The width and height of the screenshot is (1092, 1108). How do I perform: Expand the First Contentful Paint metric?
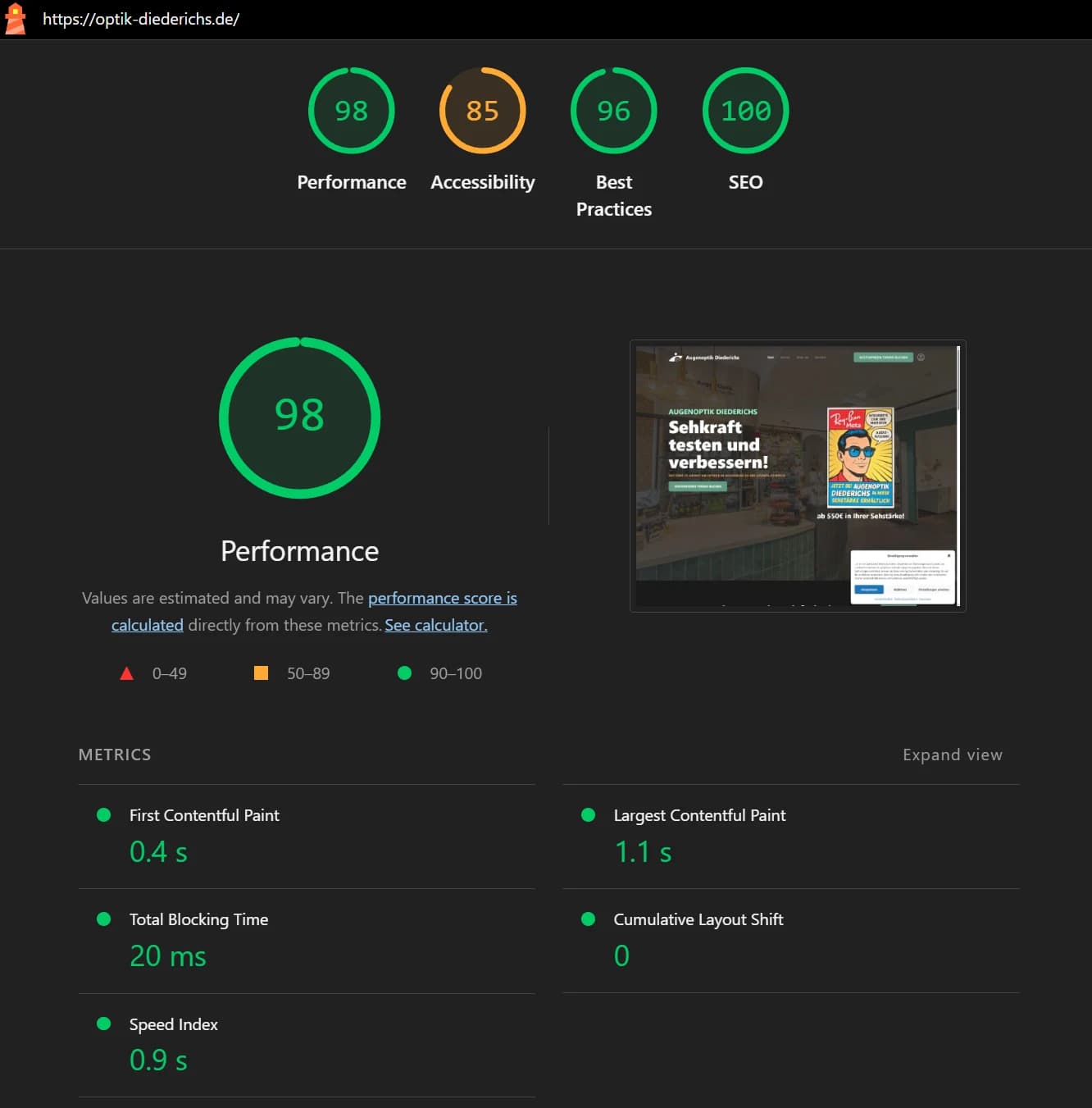pos(204,815)
